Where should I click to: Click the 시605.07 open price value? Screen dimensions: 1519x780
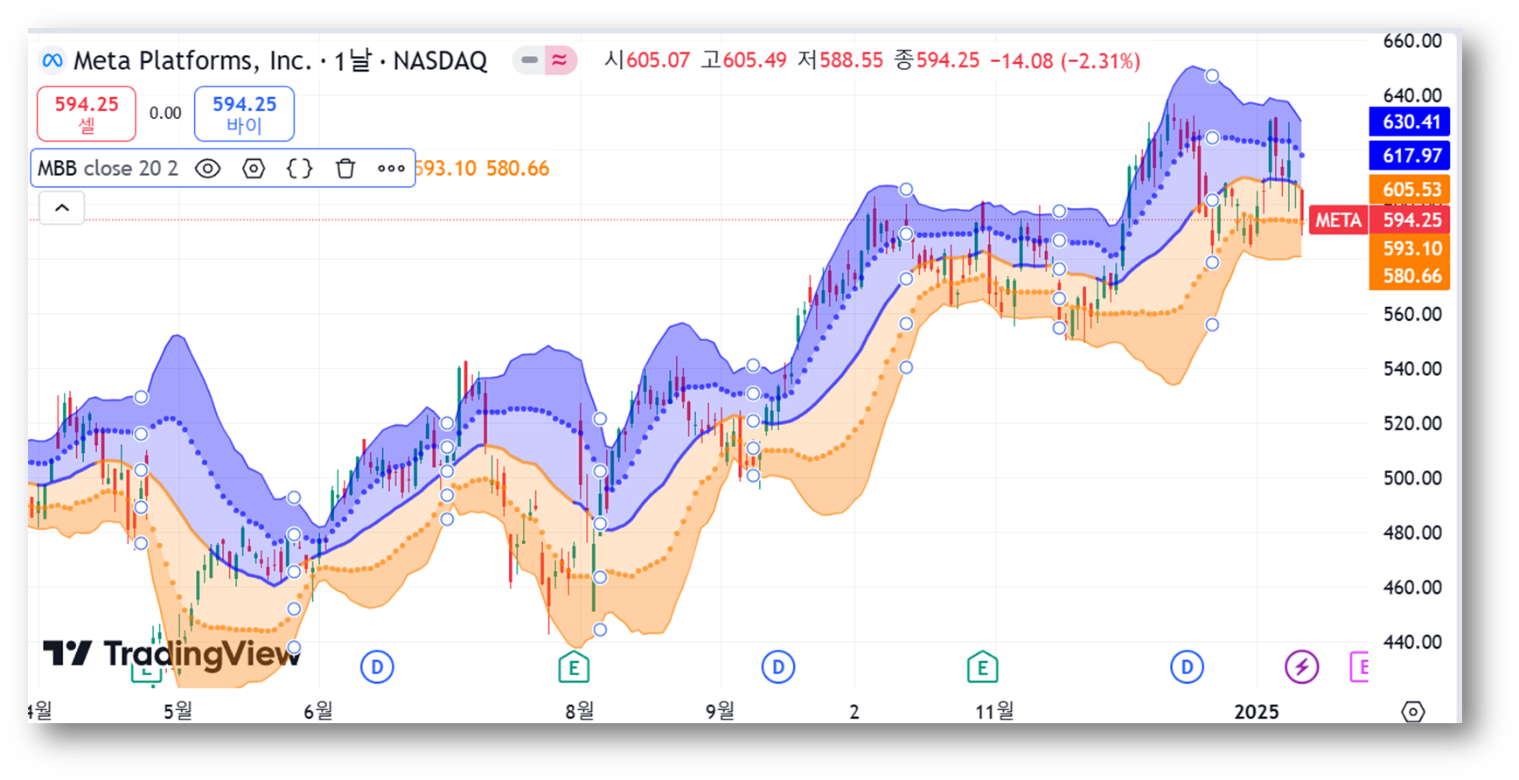point(647,60)
